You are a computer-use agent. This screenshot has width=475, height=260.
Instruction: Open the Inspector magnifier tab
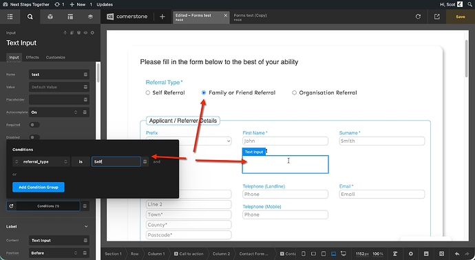[x=30, y=17]
